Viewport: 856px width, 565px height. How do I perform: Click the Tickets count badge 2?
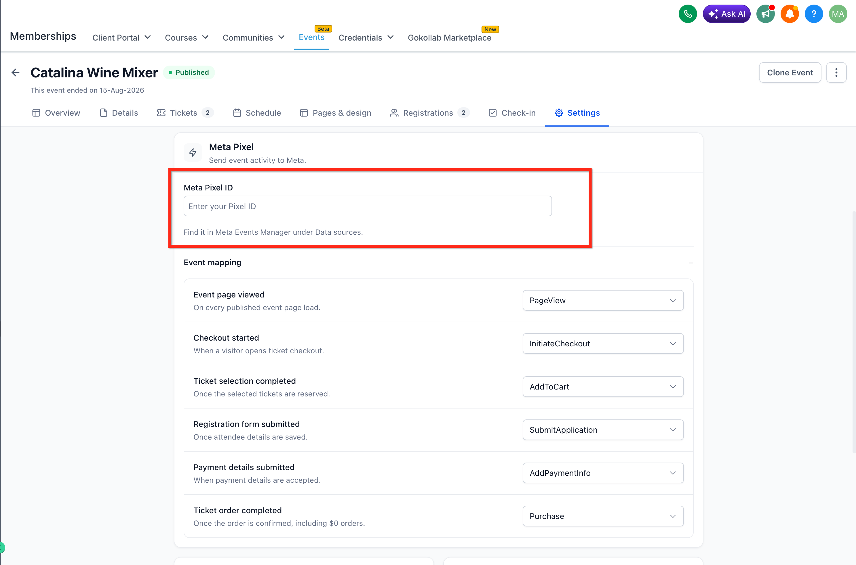coord(207,113)
